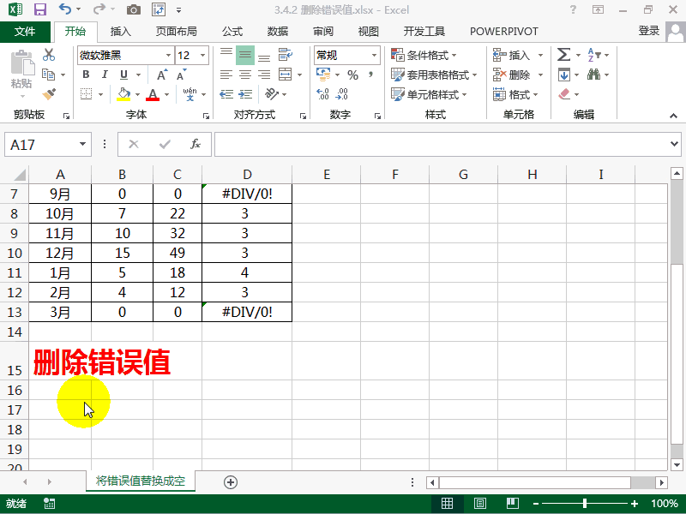Toggle Italic formatting
Viewport: 686px width, 514px height.
pos(105,75)
